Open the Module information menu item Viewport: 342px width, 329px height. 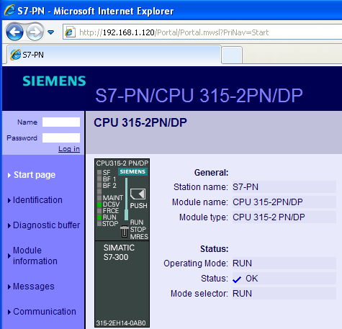35,256
